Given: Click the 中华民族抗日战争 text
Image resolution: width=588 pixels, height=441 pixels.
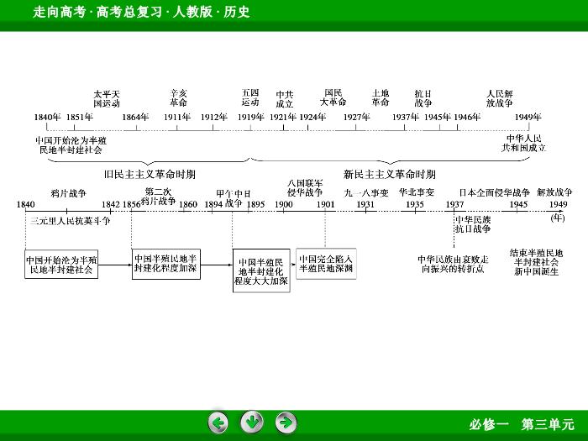Looking at the screenshot, I should pos(473,224).
